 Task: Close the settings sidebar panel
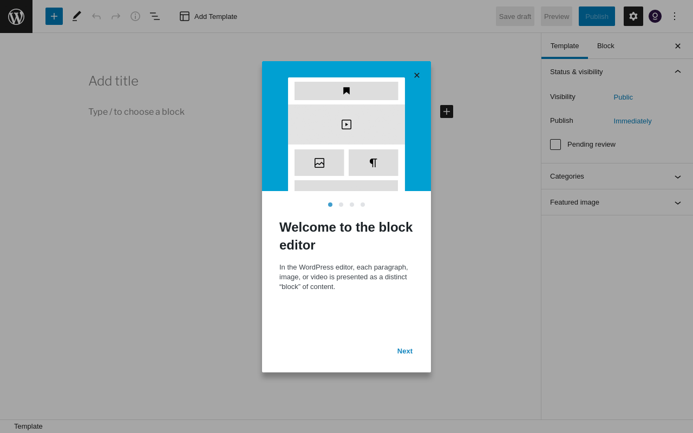[678, 46]
